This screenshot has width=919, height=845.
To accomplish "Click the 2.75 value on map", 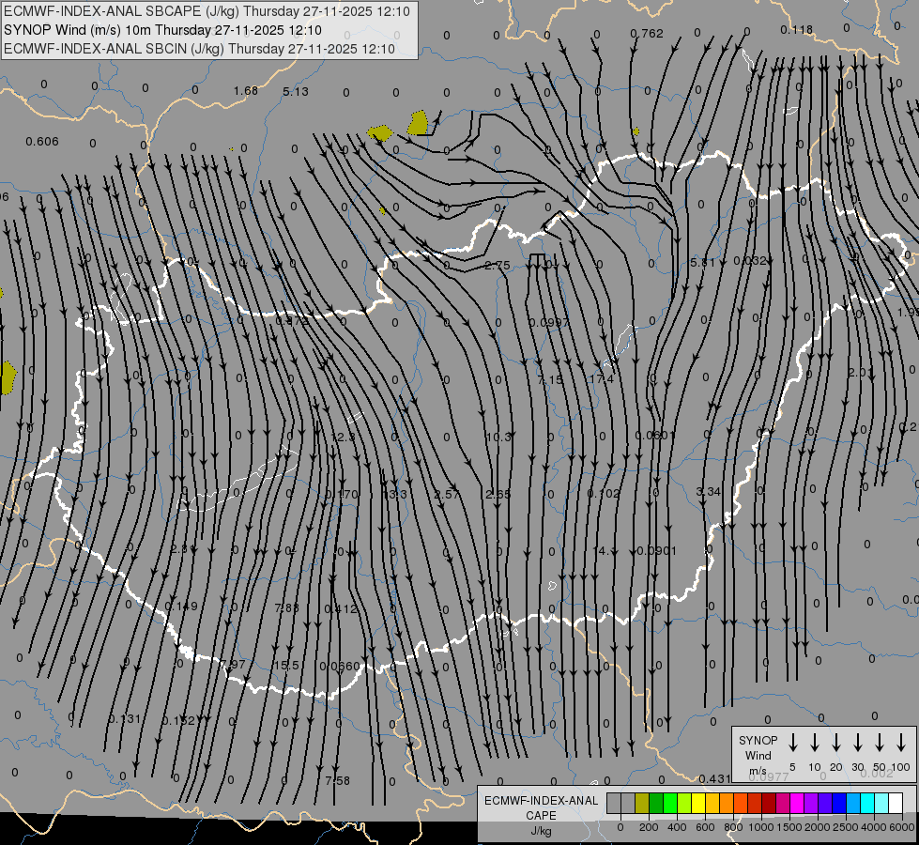I will pos(498,266).
